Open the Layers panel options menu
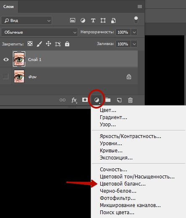 (140, 6)
